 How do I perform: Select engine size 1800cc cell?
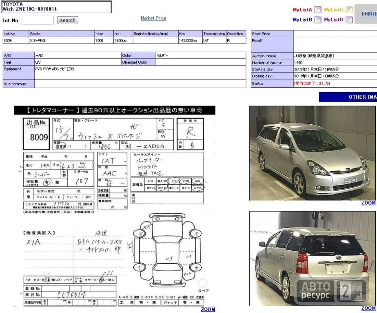click(123, 40)
